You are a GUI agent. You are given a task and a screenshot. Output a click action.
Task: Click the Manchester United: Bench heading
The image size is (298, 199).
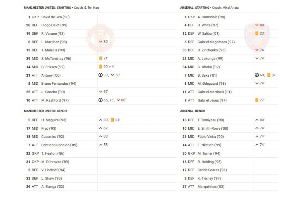45,111
